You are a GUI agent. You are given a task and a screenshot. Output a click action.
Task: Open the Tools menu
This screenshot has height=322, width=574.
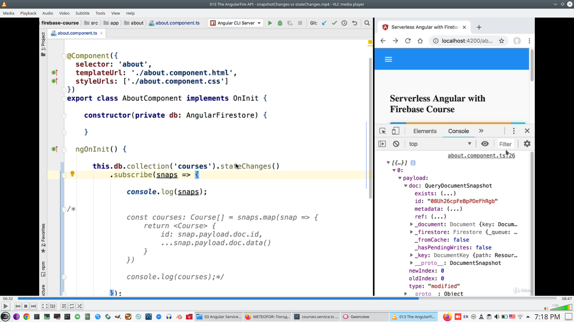point(100,13)
